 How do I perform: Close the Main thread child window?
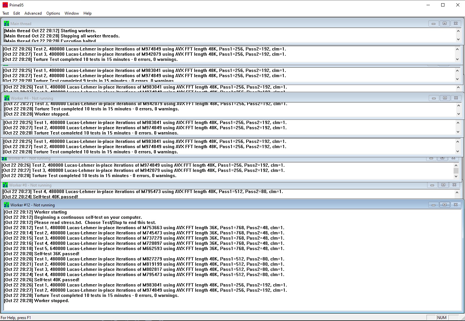(456, 23)
